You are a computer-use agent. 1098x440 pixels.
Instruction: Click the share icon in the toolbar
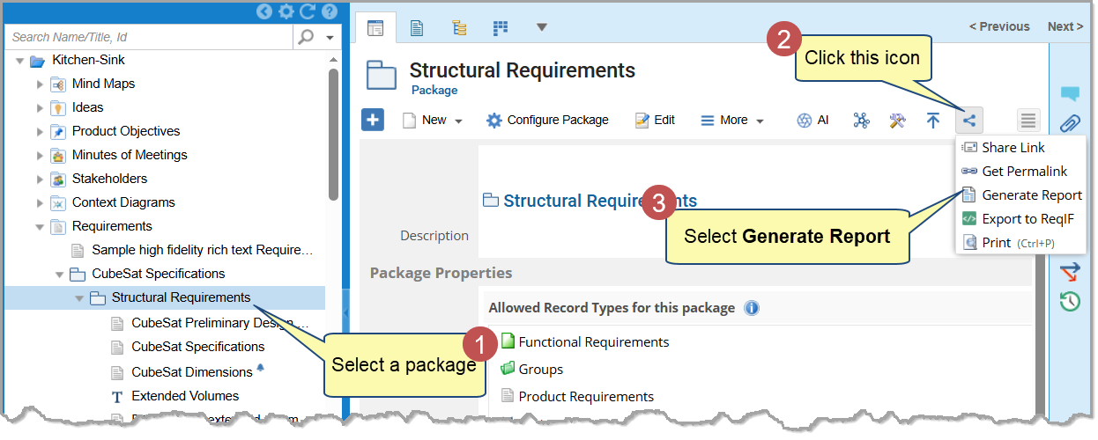(968, 121)
